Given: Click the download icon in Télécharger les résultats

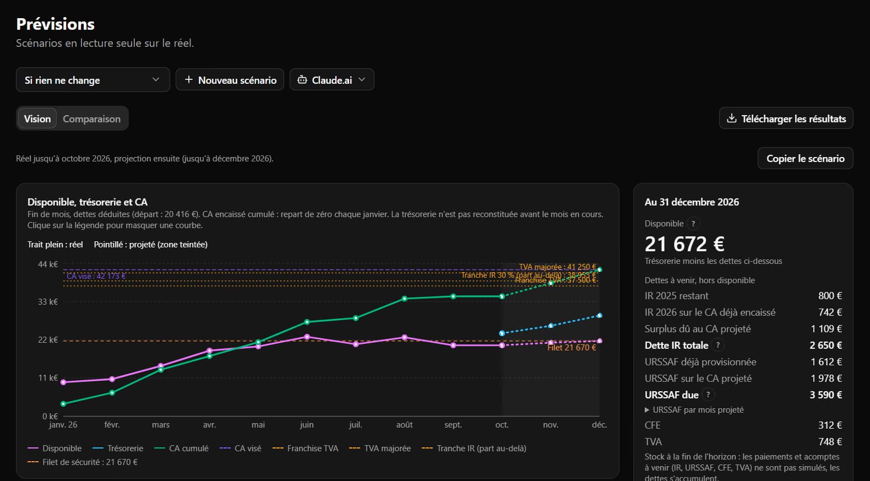Looking at the screenshot, I should tap(732, 118).
